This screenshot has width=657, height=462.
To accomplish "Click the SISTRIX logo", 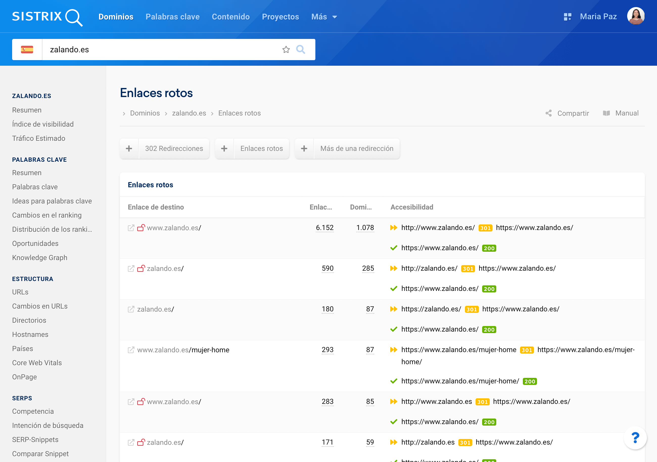I will tap(47, 17).
